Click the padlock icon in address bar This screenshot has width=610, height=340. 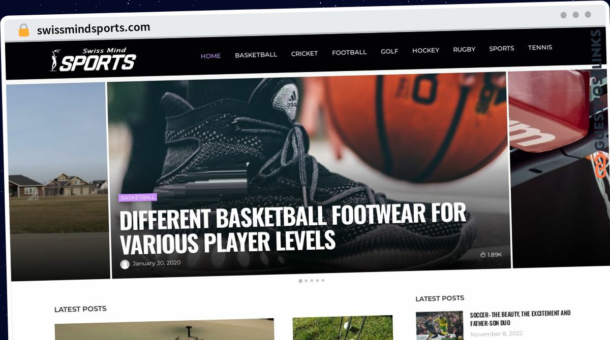click(x=23, y=30)
